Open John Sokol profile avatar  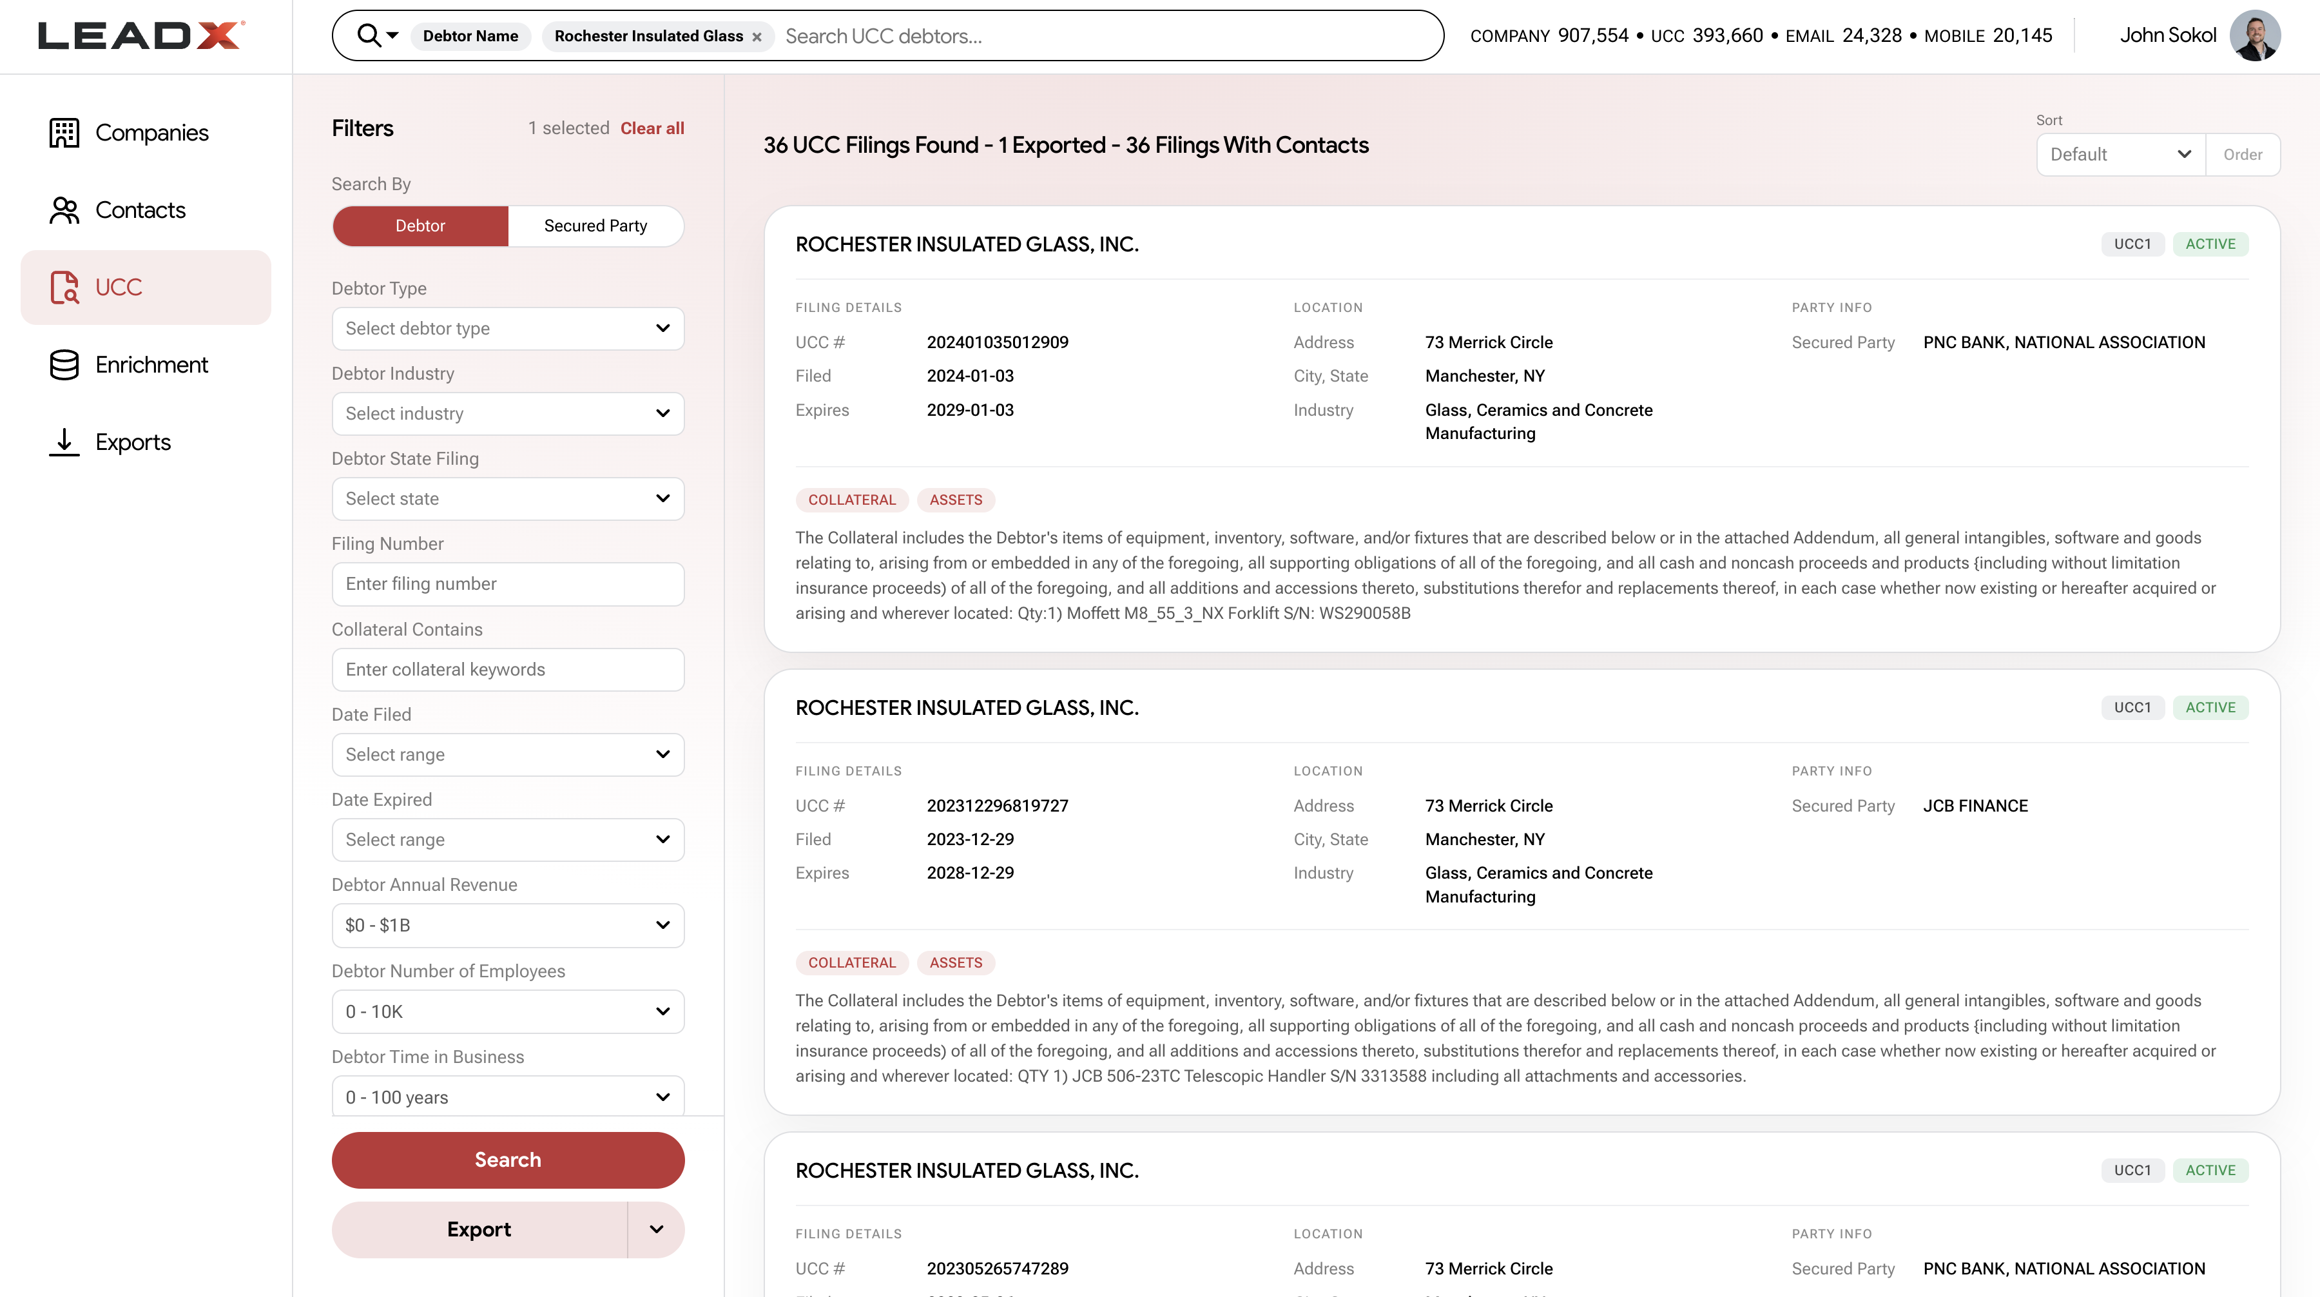click(x=2254, y=35)
